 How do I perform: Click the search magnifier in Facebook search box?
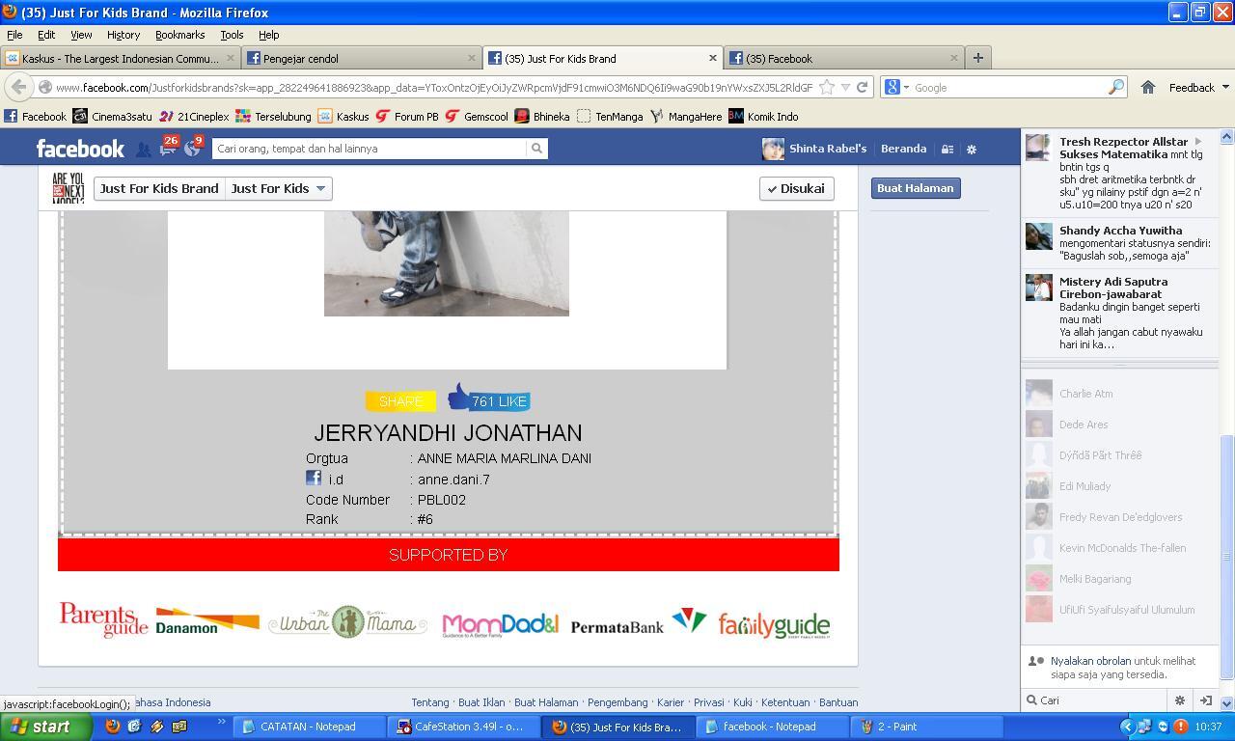pyautogui.click(x=536, y=149)
